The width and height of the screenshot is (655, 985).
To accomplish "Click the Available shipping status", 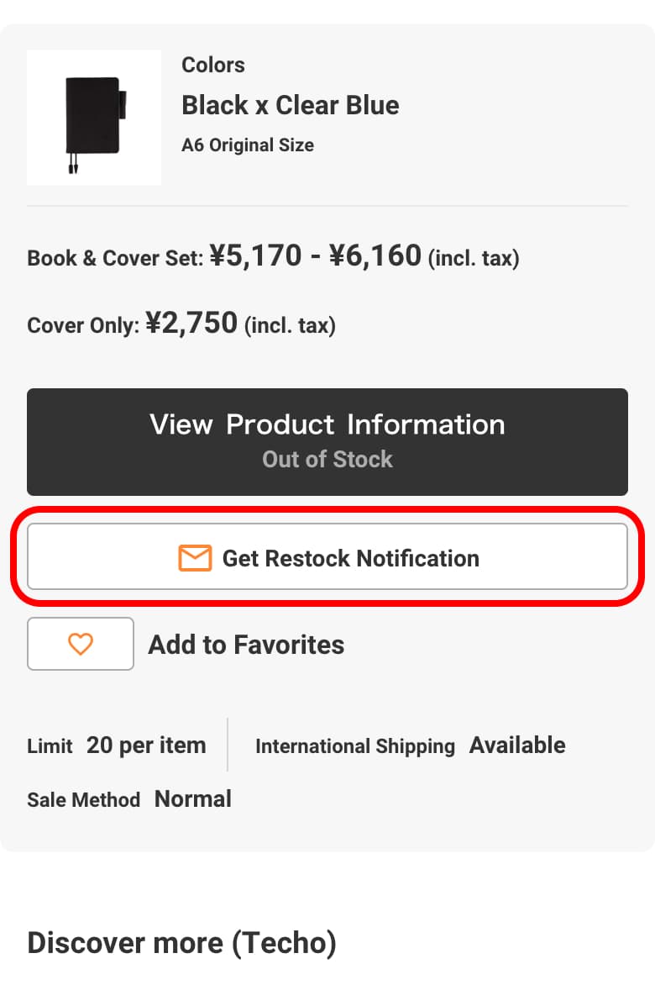I will pos(517,745).
